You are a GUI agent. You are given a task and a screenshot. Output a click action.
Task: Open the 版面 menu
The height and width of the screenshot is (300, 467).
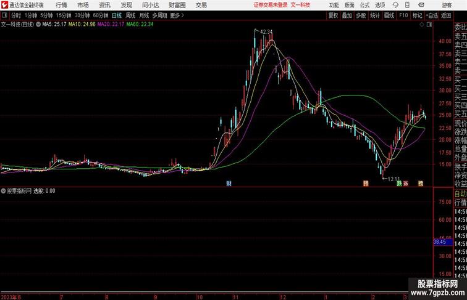[x=350, y=5]
